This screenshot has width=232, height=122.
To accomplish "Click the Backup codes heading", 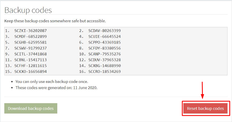I will [x=28, y=10].
